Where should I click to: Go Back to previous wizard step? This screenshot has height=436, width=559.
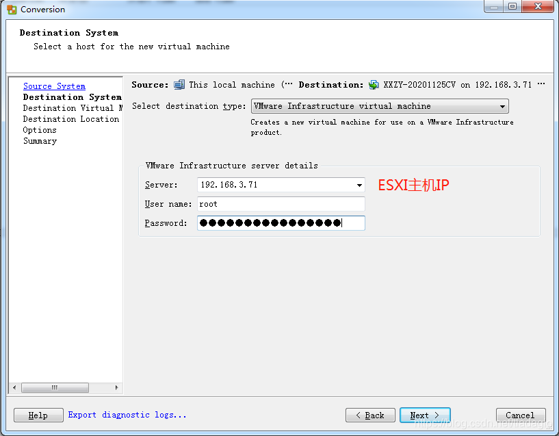pyautogui.click(x=370, y=415)
